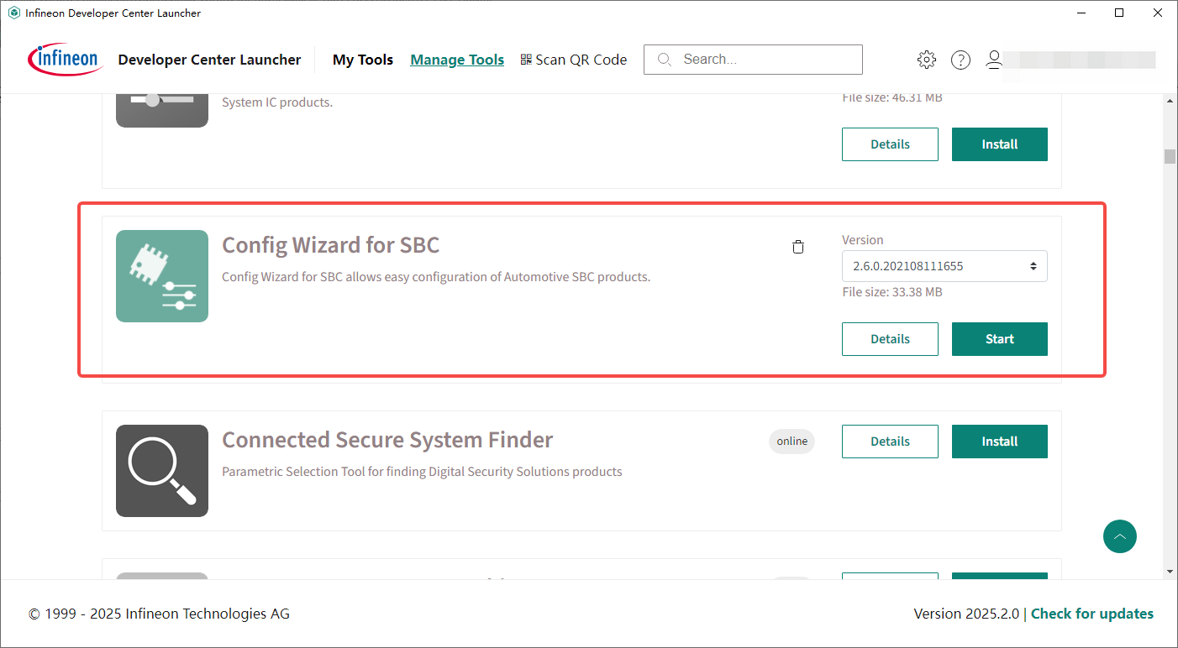The height and width of the screenshot is (648, 1178).
Task: Switch to Manage Tools tab
Action: click(457, 60)
